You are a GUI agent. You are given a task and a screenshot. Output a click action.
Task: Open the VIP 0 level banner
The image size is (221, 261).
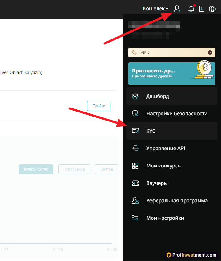tap(172, 53)
